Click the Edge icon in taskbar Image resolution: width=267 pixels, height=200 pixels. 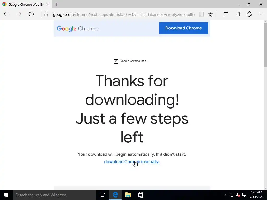(x=115, y=195)
